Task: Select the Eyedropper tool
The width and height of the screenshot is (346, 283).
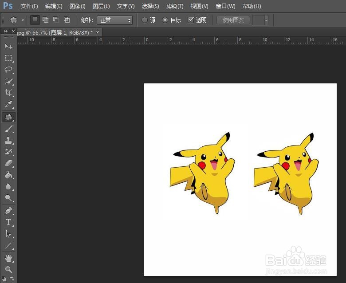Action: tap(8, 104)
